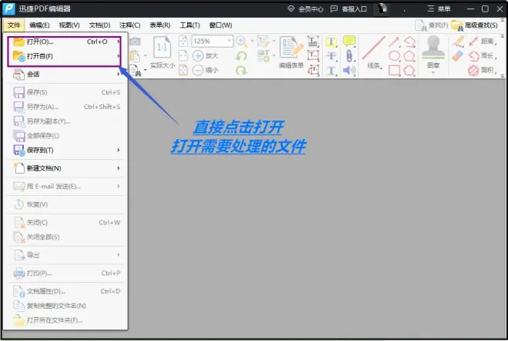Image resolution: width=508 pixels, height=341 pixels.
Task: Click the 会员中心 member center link
Action: click(304, 8)
